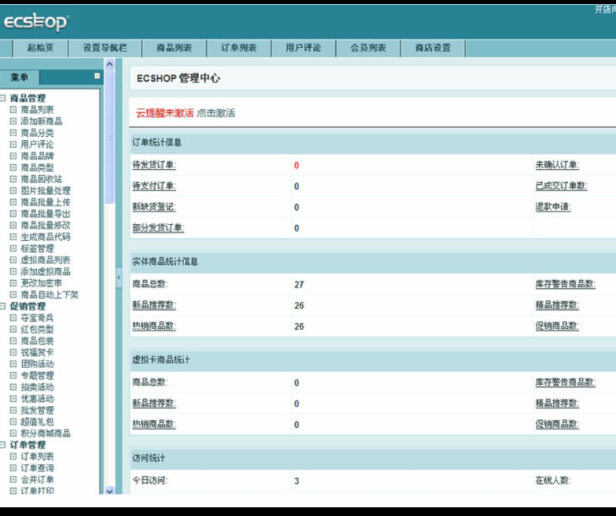
Task: Switch to the 商品列表 top tab
Action: (x=174, y=48)
